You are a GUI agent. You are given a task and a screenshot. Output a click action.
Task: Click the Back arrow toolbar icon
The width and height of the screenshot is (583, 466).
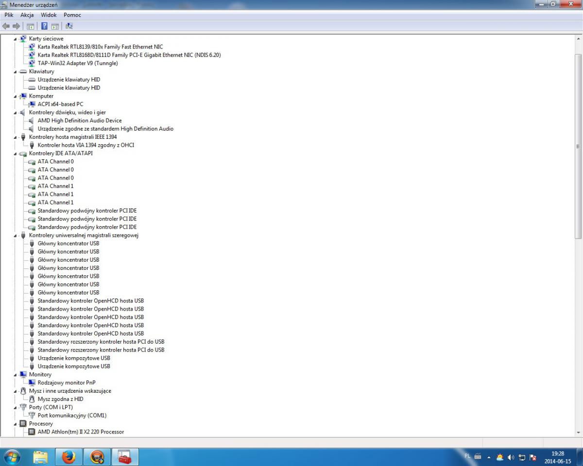6,26
